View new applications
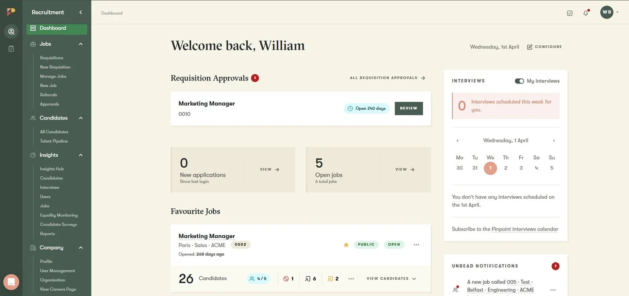629x296 pixels. pos(270,170)
